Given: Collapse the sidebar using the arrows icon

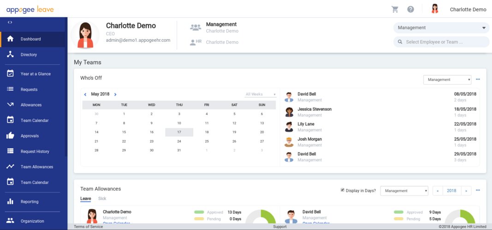Looking at the screenshot, I should point(10,22).
